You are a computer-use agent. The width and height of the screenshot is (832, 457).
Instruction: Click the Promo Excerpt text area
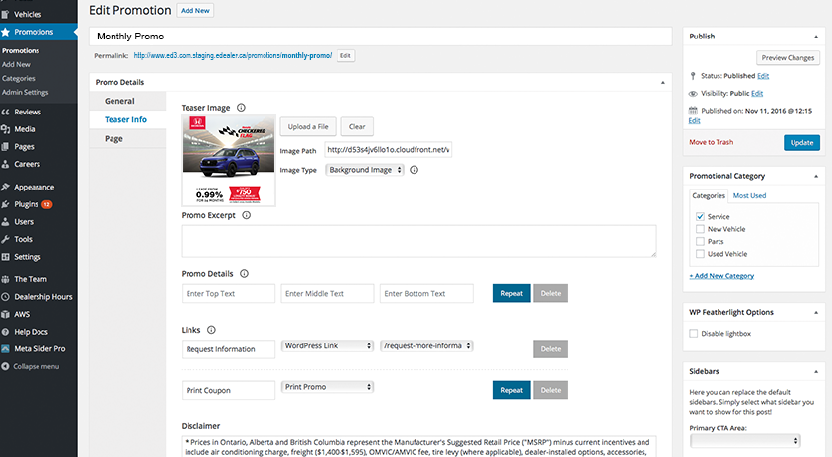[418, 241]
